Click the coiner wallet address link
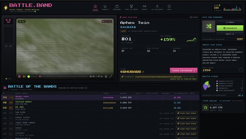Screen dimensions: 246x139 tap(158, 77)
